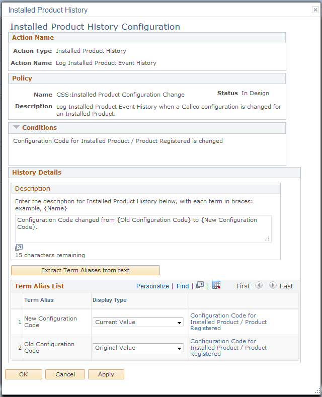Screen dimensions: 322x397
Task: Go to next row arrow icon
Action: [273, 285]
